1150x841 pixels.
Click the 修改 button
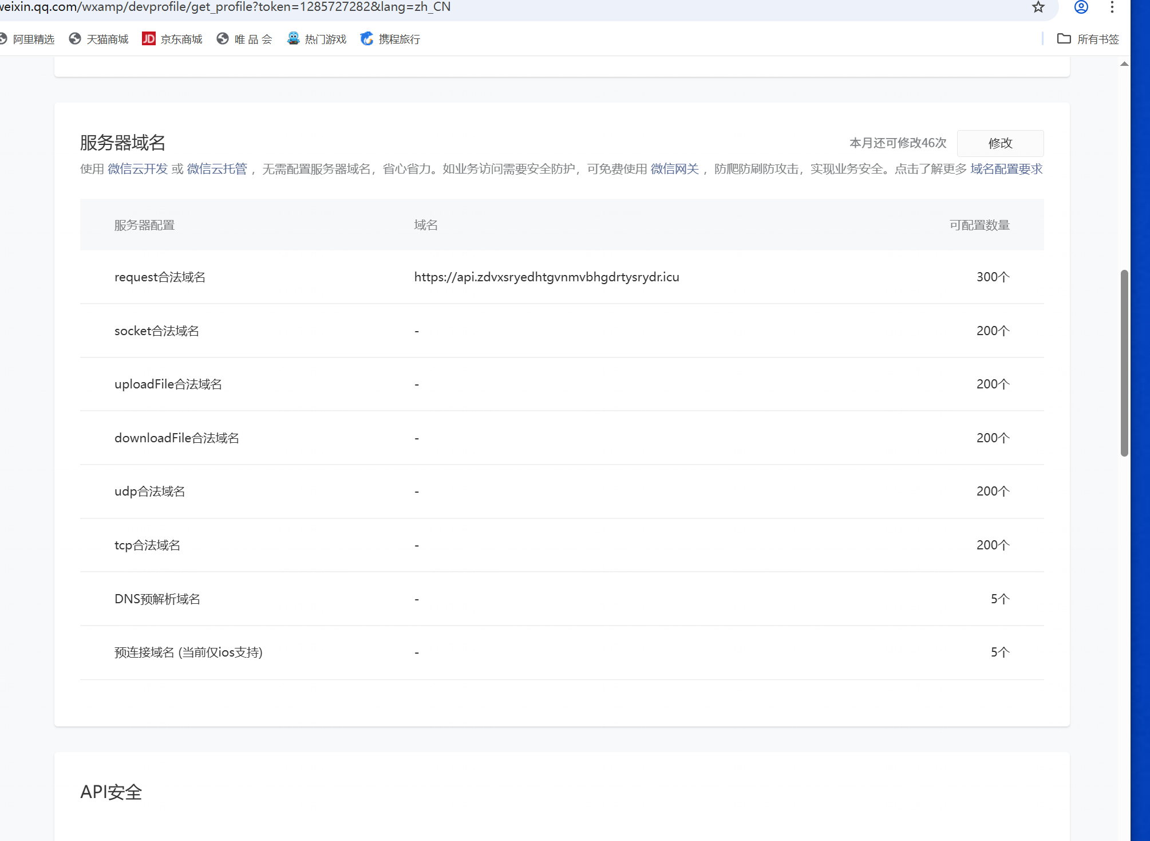[x=1000, y=143]
